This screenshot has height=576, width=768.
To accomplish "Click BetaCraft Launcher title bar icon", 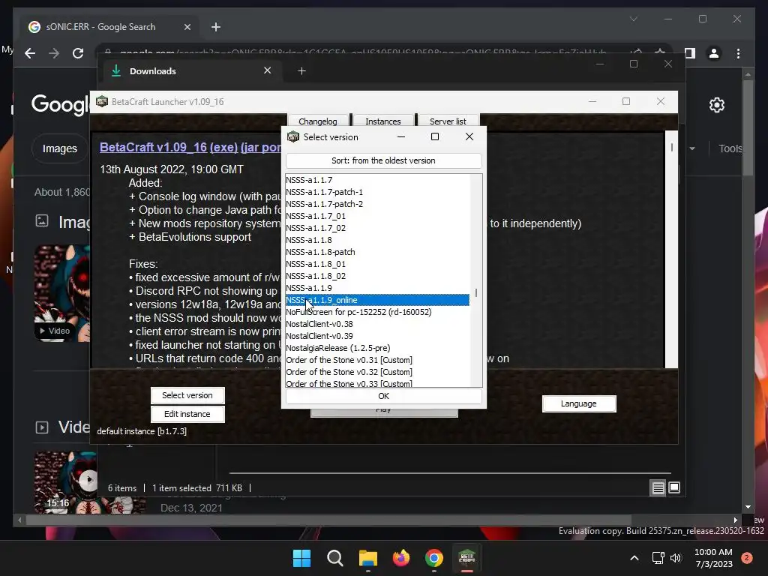I will tap(102, 101).
